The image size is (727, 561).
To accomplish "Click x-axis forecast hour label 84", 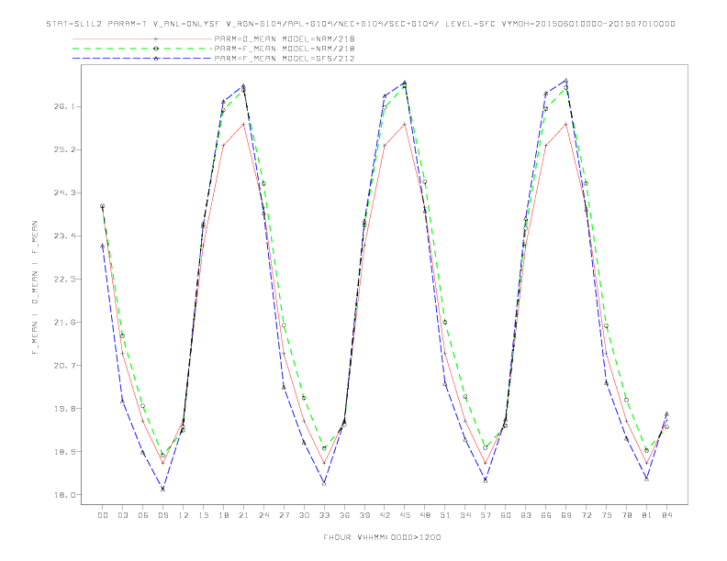I will coord(666,515).
